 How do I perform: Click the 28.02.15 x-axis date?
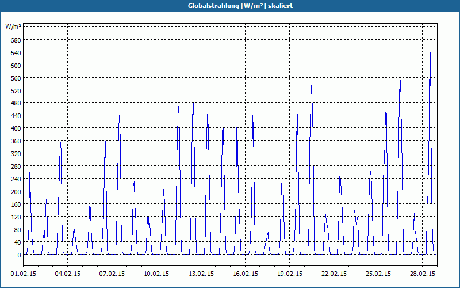(423, 274)
